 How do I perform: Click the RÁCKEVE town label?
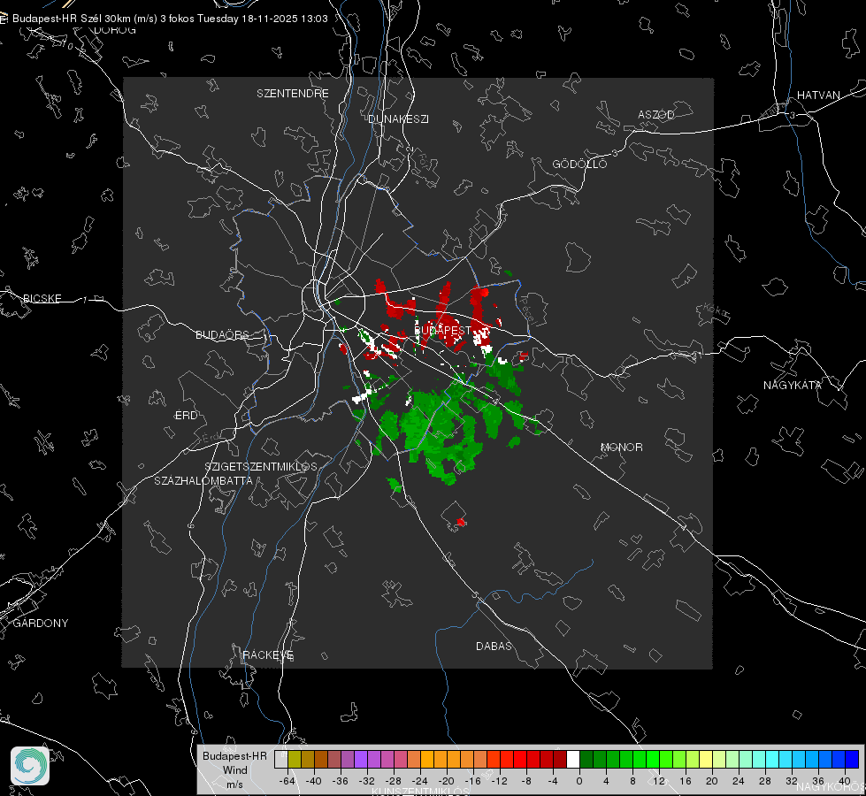pos(268,655)
